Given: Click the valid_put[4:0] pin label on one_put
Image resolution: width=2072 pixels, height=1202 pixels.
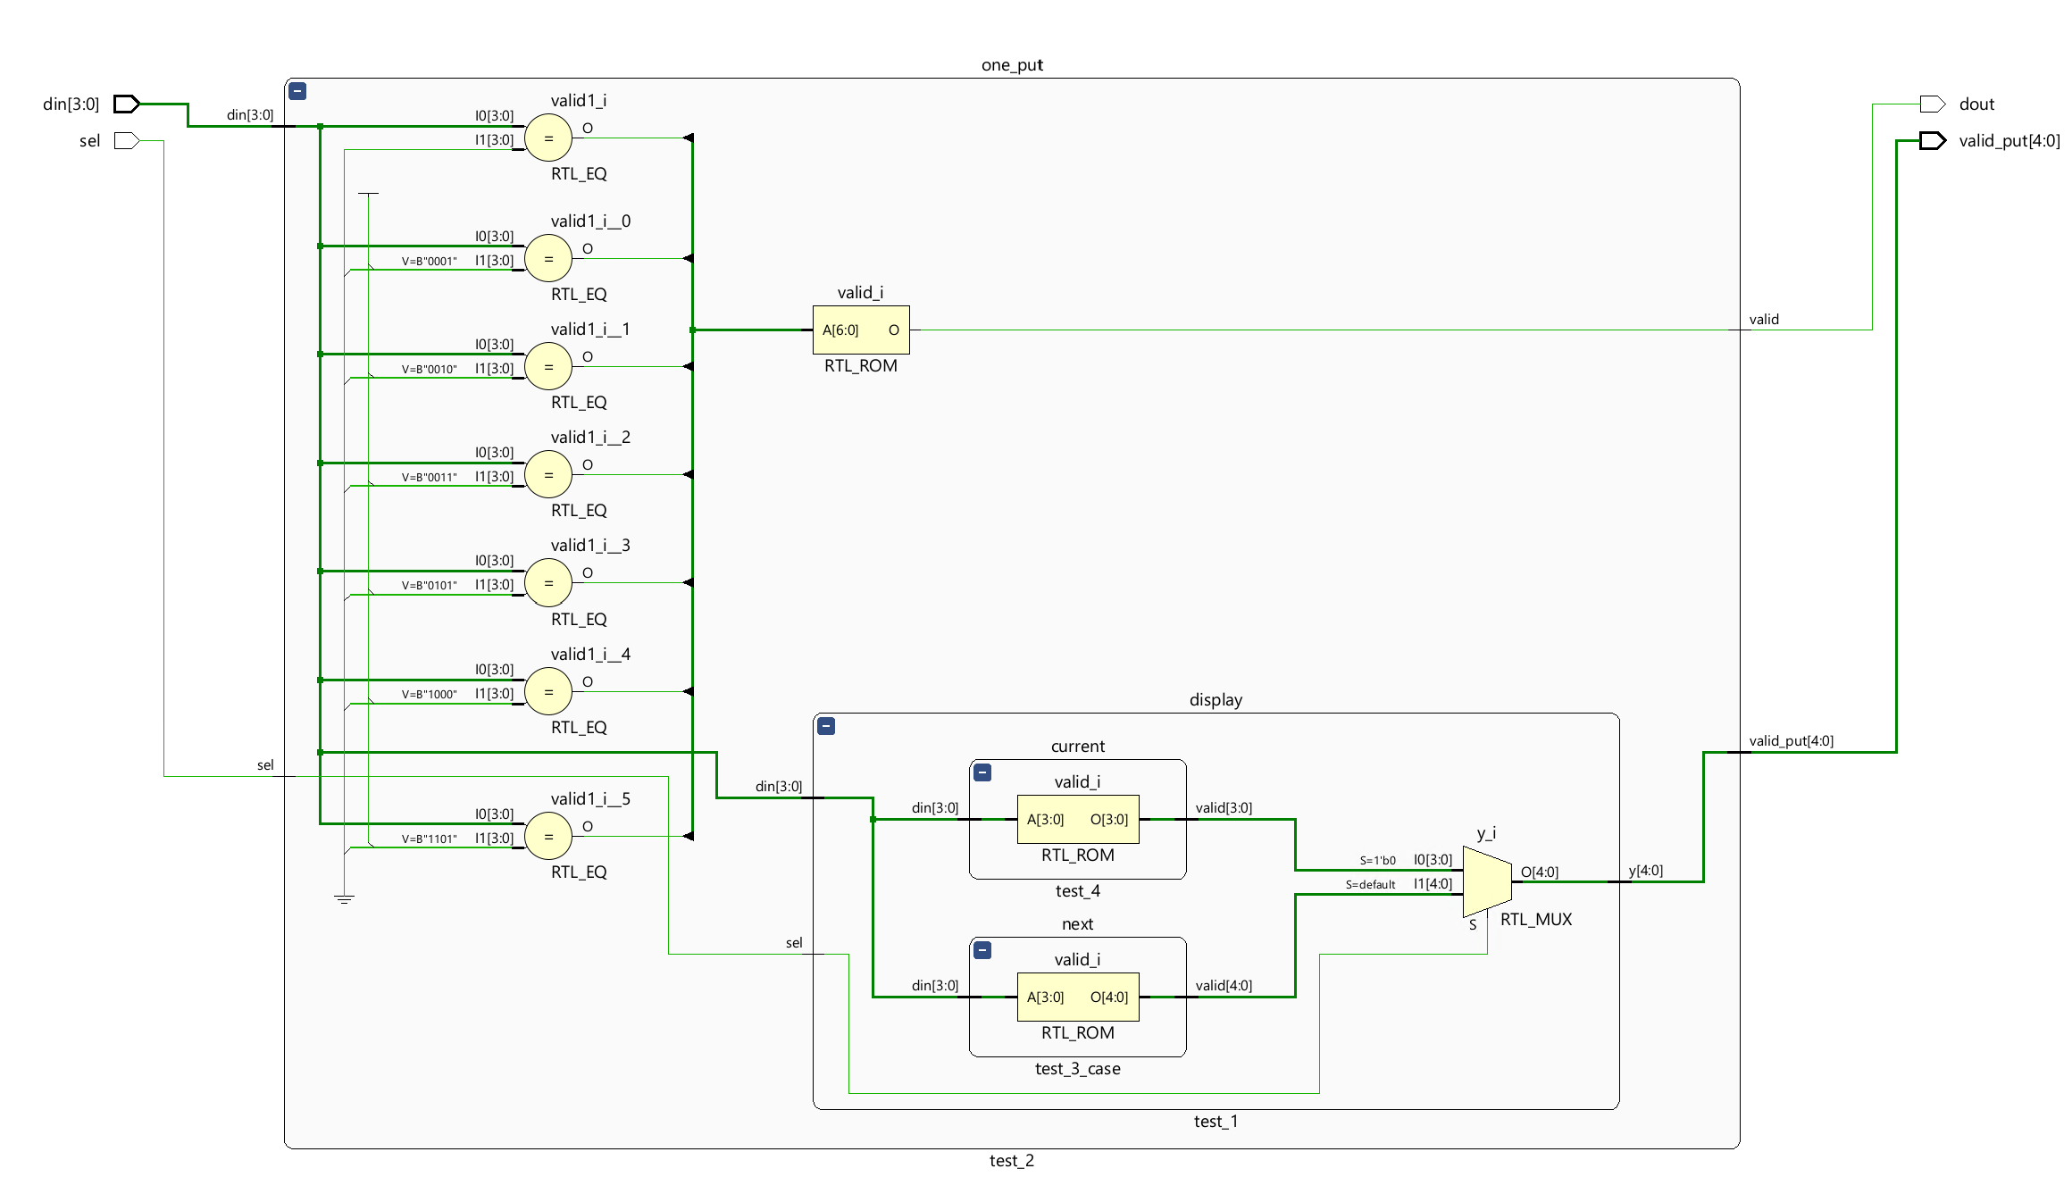Looking at the screenshot, I should coord(1792,740).
